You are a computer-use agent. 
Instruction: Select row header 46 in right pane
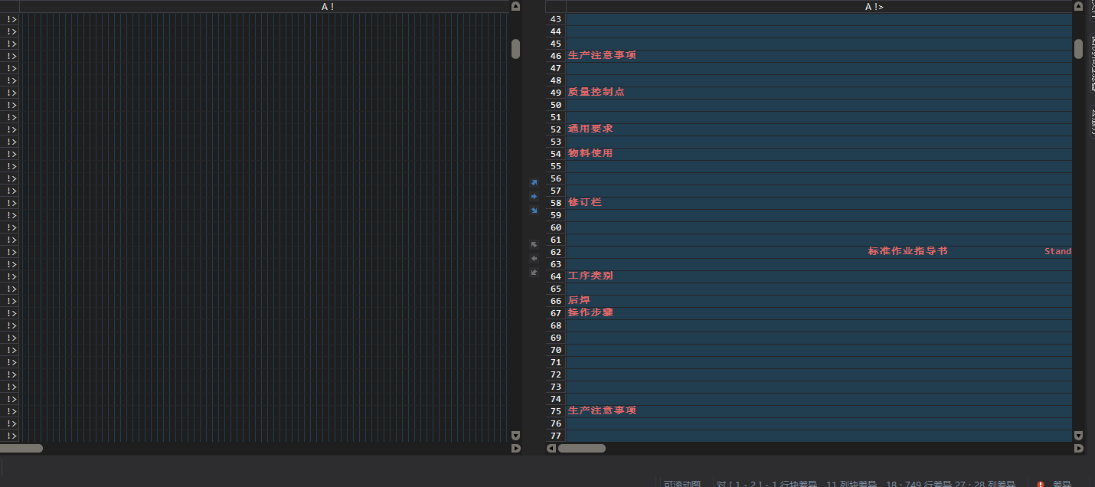pos(556,56)
